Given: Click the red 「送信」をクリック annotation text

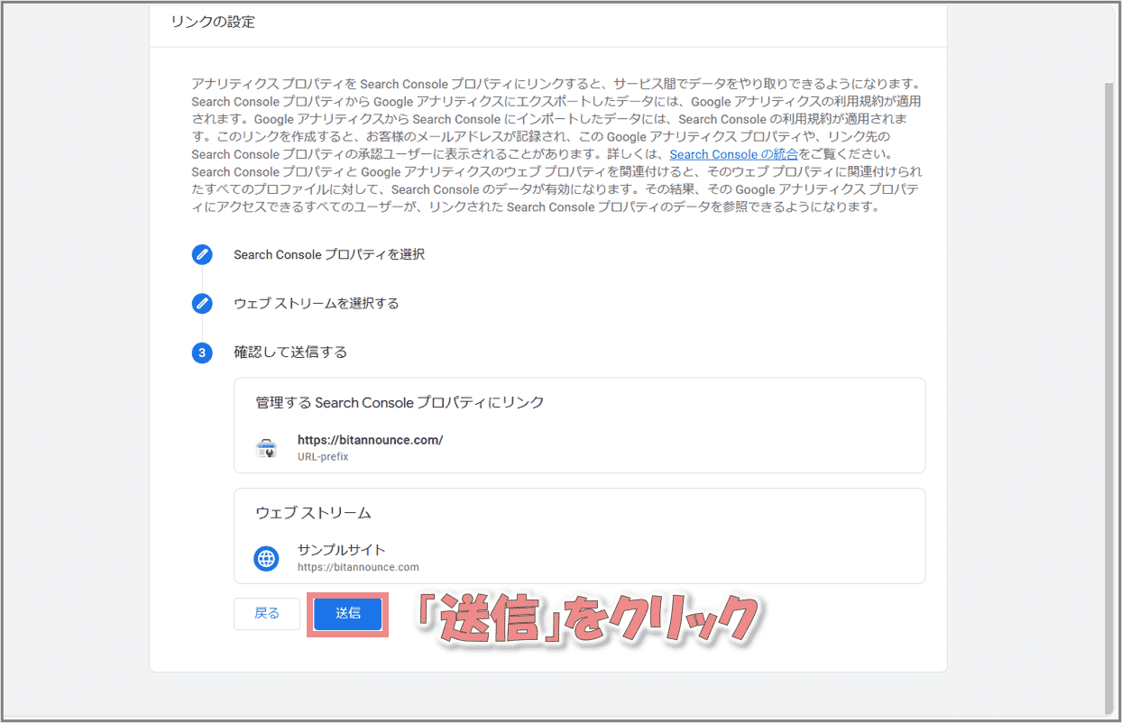Looking at the screenshot, I should click(x=586, y=620).
